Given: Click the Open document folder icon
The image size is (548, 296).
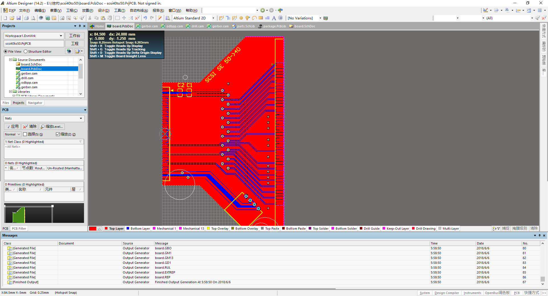Looking at the screenshot, I should 12,18.
